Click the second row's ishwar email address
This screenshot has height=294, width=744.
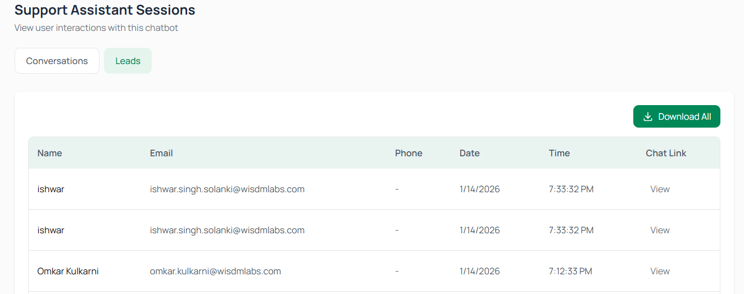point(227,230)
